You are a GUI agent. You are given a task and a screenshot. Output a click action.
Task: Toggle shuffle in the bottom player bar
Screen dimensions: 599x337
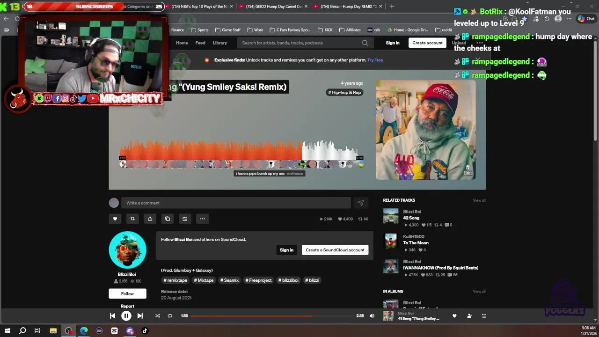[x=157, y=316]
